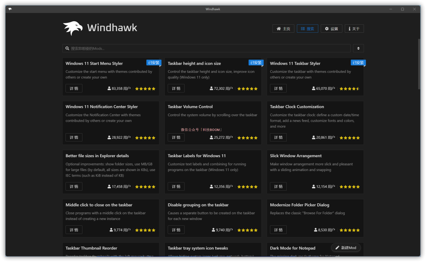Image resolution: width=426 pixels, height=262 pixels.
Task: Open details for Taskbar height and icon size
Action: (176, 88)
